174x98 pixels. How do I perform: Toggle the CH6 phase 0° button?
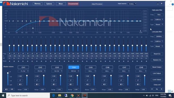pos(104,80)
